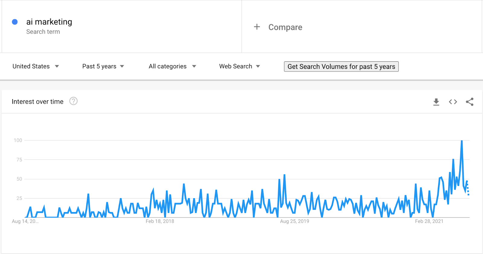483x254 pixels.
Task: Add a Compare search term
Action: (285, 27)
